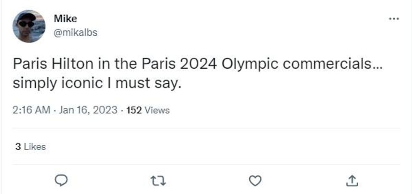The height and width of the screenshot is (194, 412).
Task: Click the @mikalbs handle
Action: coord(75,32)
